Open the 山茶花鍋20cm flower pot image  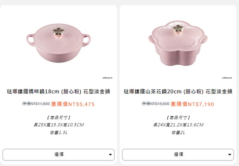[x=178, y=43]
